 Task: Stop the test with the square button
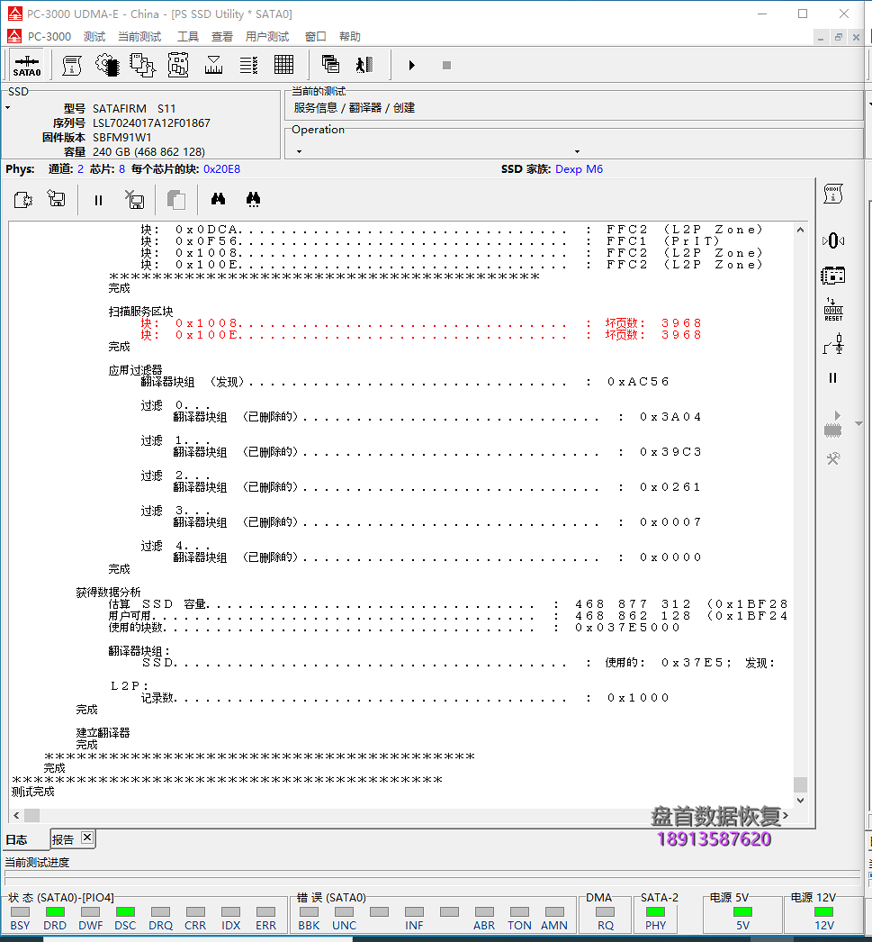click(x=446, y=65)
